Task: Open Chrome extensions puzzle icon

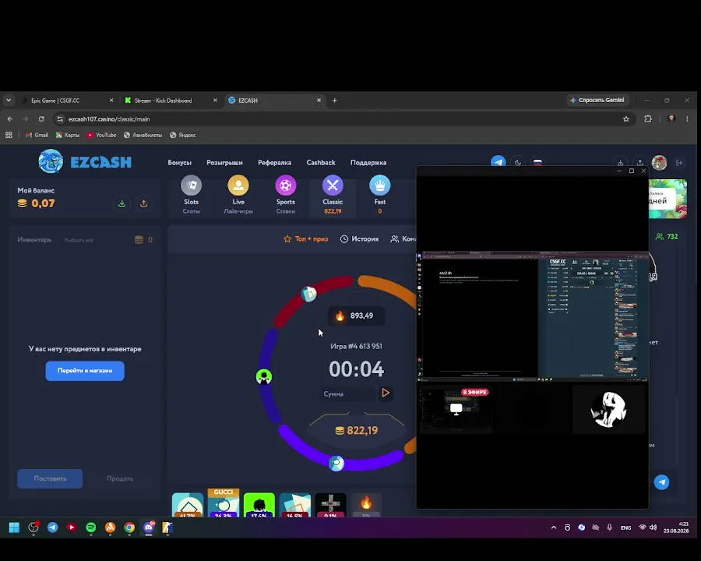Action: (x=648, y=119)
